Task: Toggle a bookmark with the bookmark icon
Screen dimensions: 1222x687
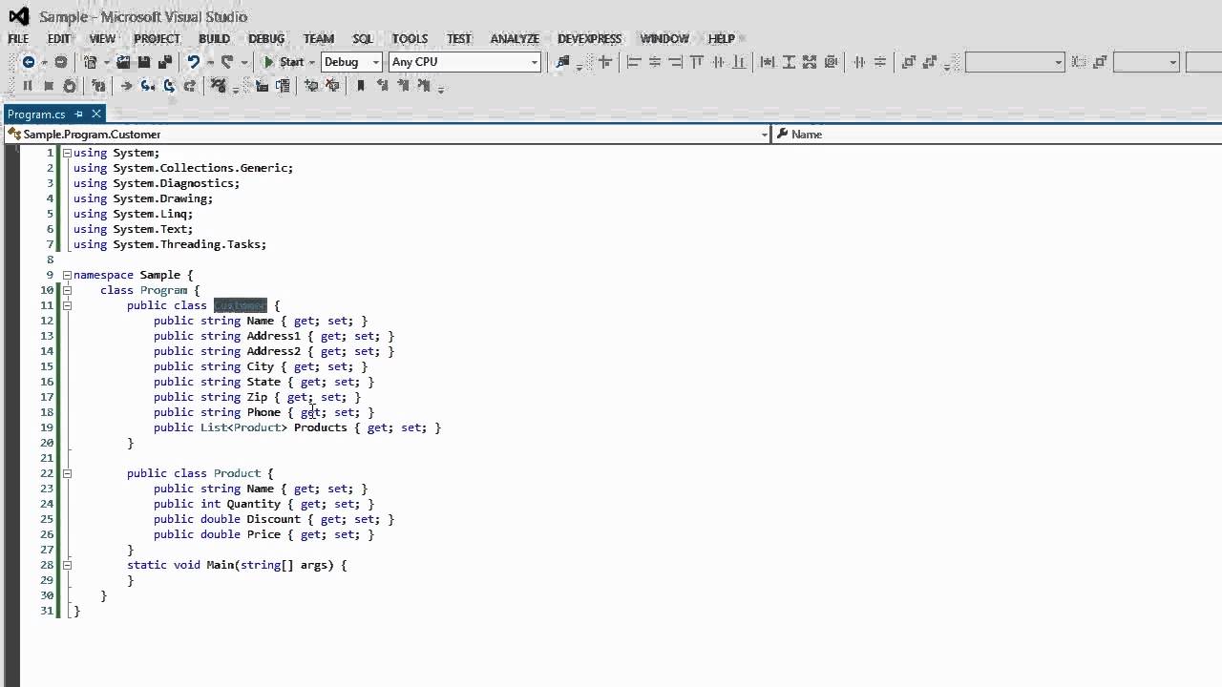Action: pos(361,86)
